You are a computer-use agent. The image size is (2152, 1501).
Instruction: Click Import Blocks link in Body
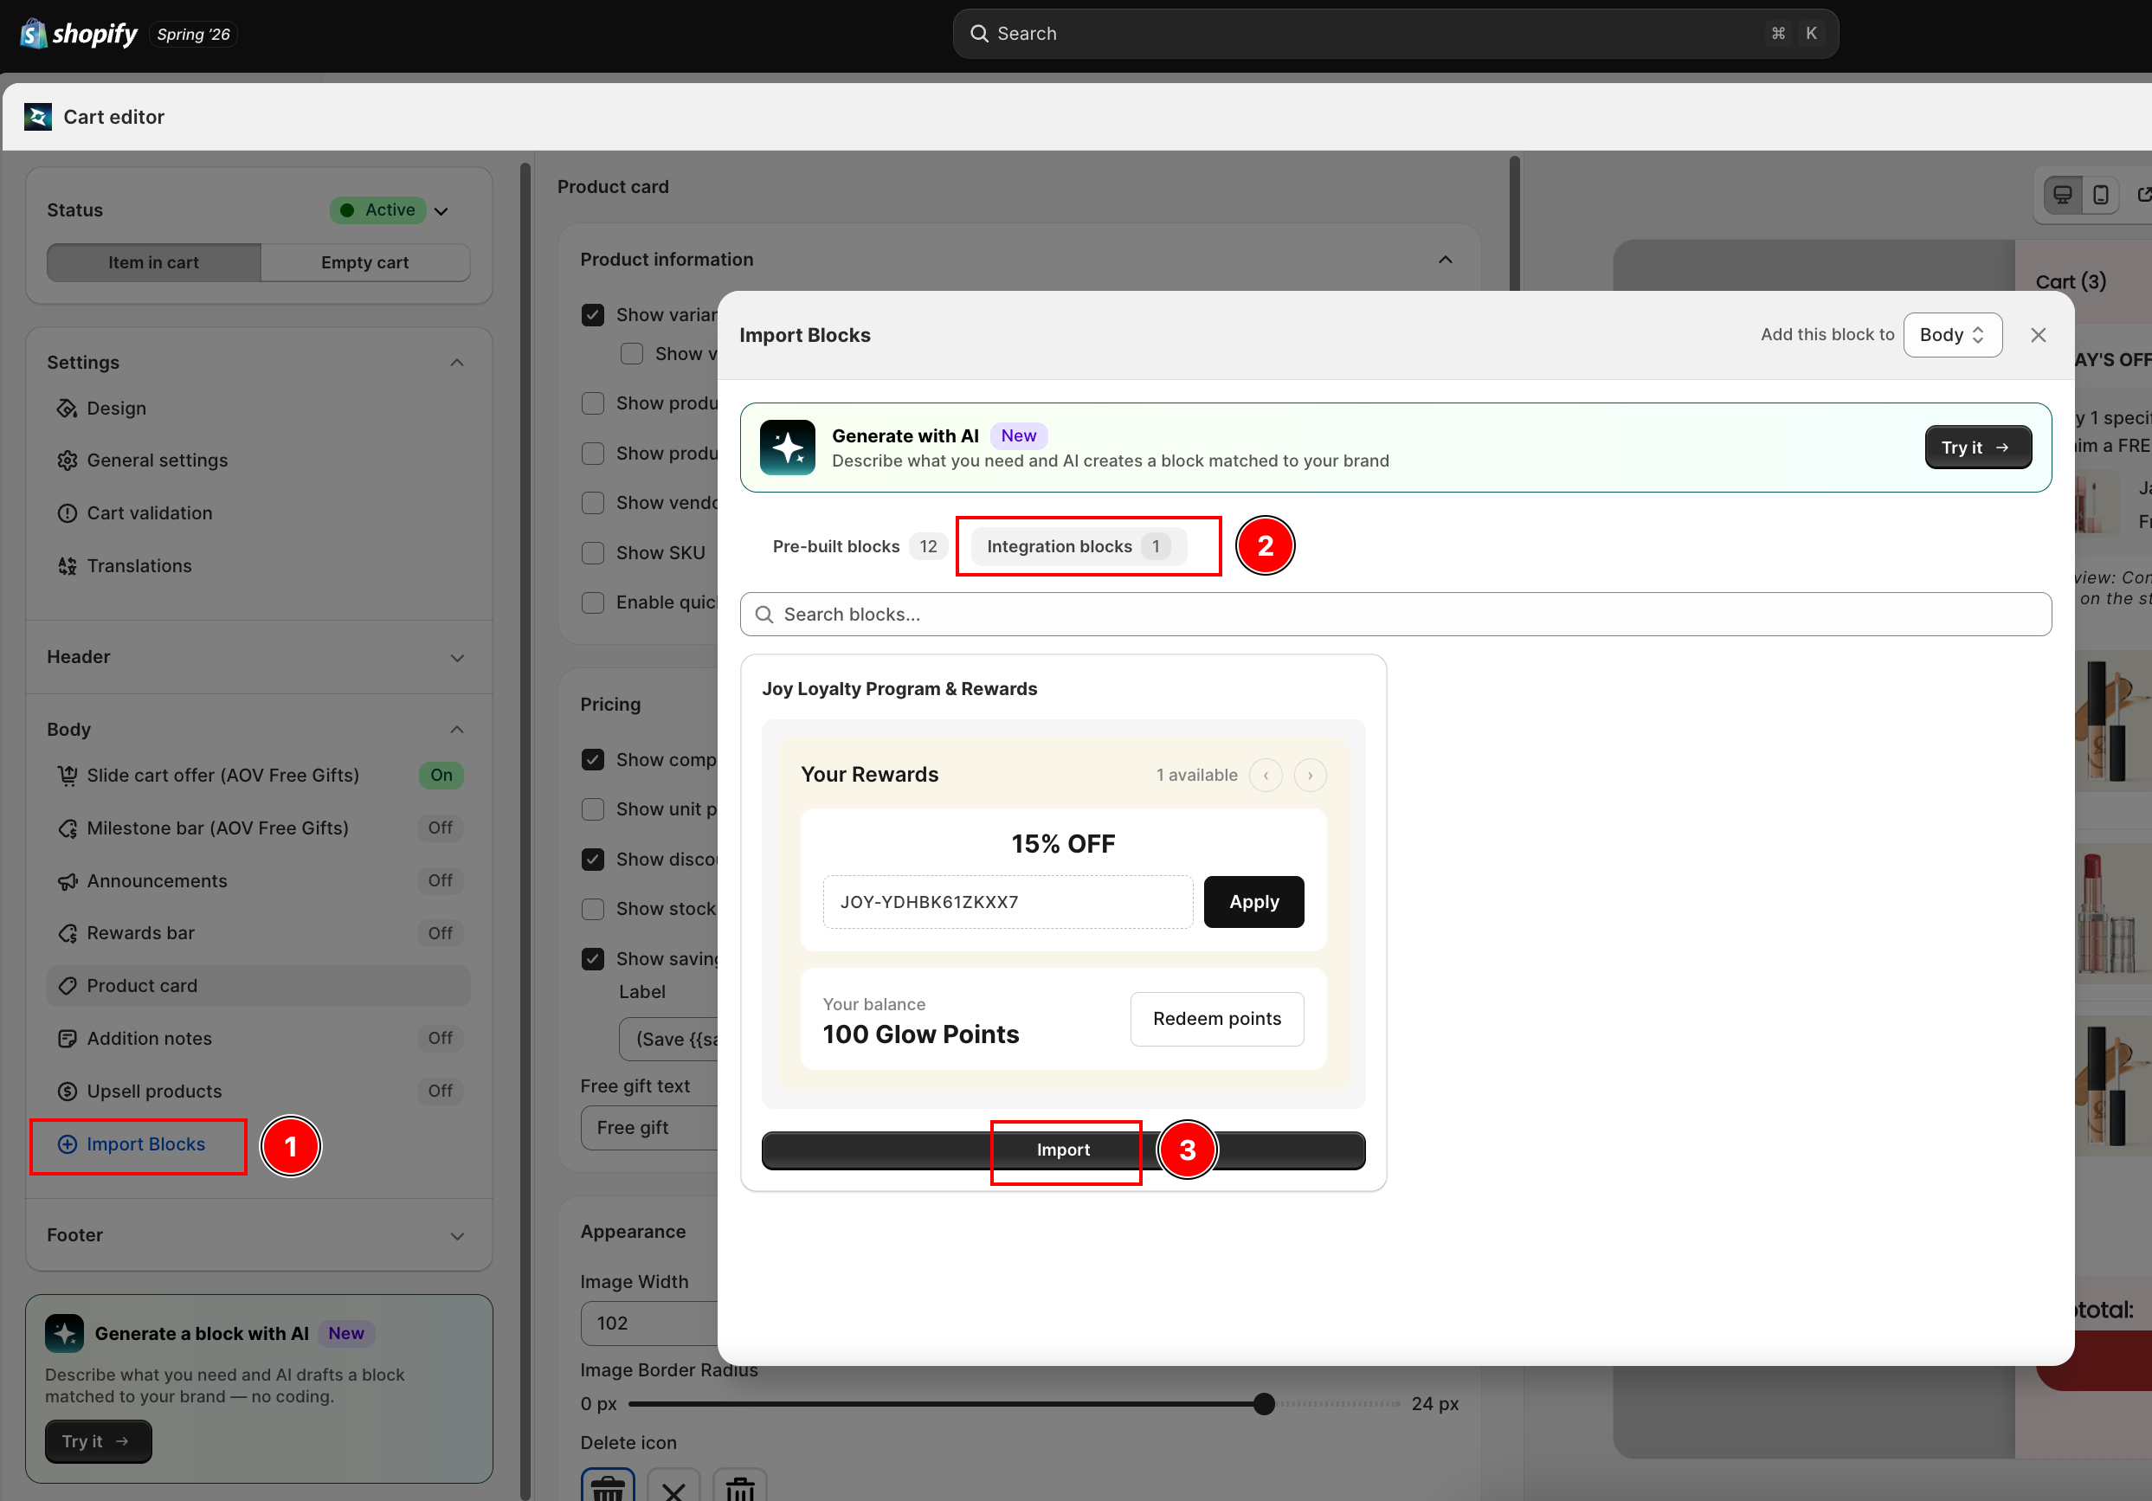(x=132, y=1144)
